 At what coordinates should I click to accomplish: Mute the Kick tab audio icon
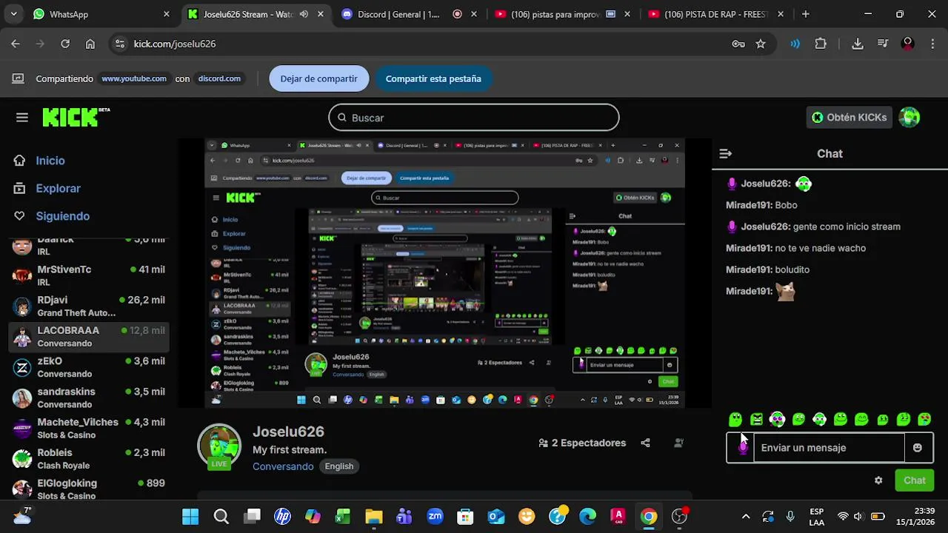[x=304, y=14]
